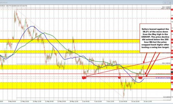Click the '19 Jun 12:00' time axis label
Viewport: 173px width, 104px height.
tap(148, 101)
